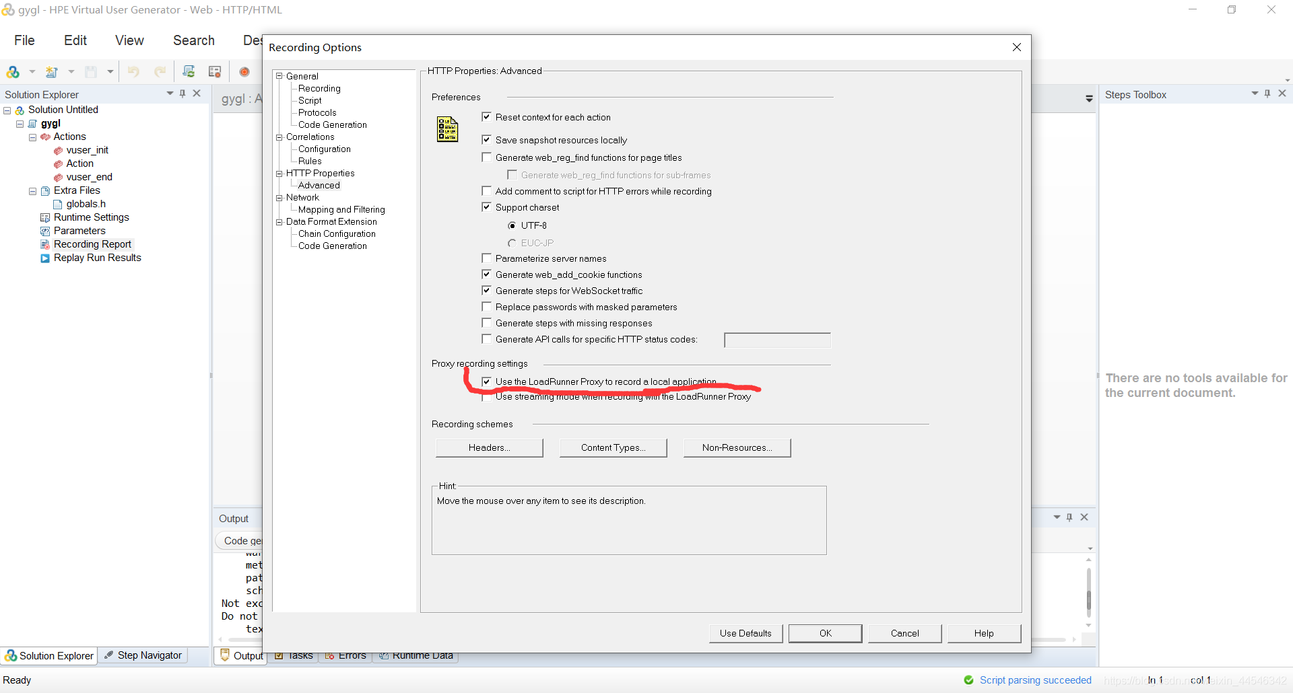1293x693 pixels.
Task: Click the Actions folder icon
Action: coord(45,137)
